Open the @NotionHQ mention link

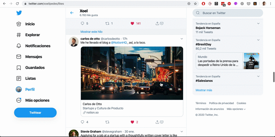(x=119, y=43)
